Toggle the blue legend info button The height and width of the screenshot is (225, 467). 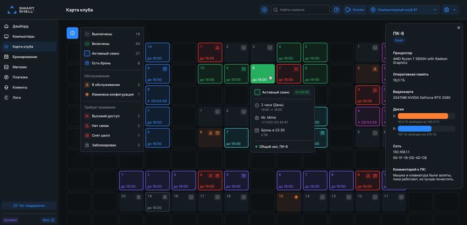(x=72, y=33)
